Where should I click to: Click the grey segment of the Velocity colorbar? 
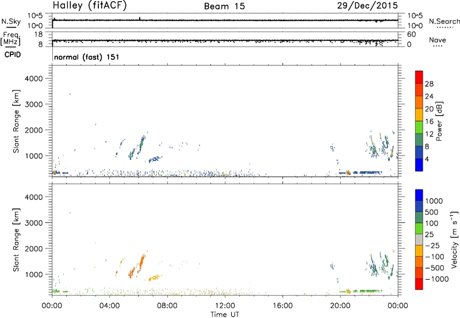(x=419, y=239)
